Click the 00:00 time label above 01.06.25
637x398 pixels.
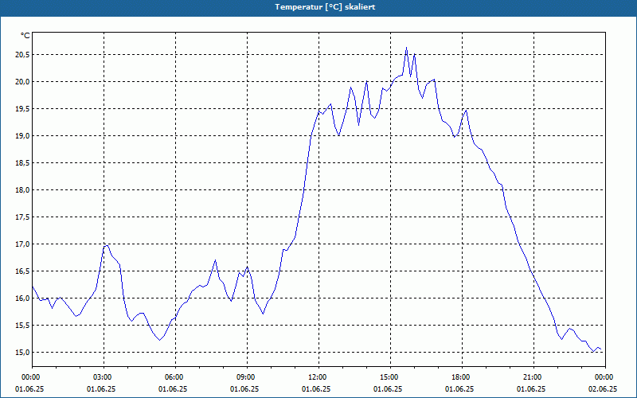click(x=29, y=377)
